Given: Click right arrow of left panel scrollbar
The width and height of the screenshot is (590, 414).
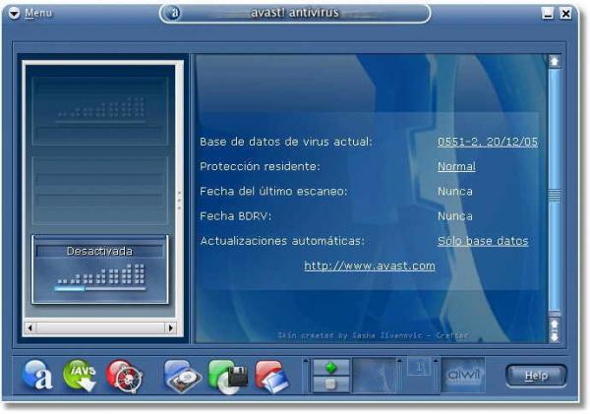Looking at the screenshot, I should point(170,327).
